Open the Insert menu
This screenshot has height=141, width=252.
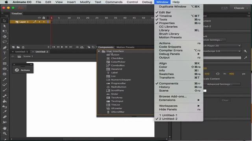click(71, 2)
